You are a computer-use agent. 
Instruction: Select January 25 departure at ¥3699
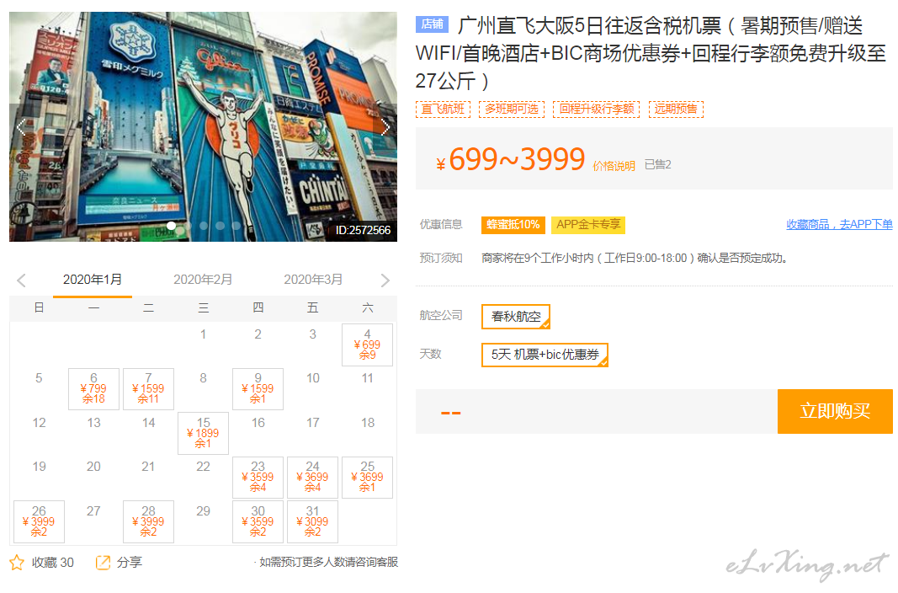click(367, 478)
